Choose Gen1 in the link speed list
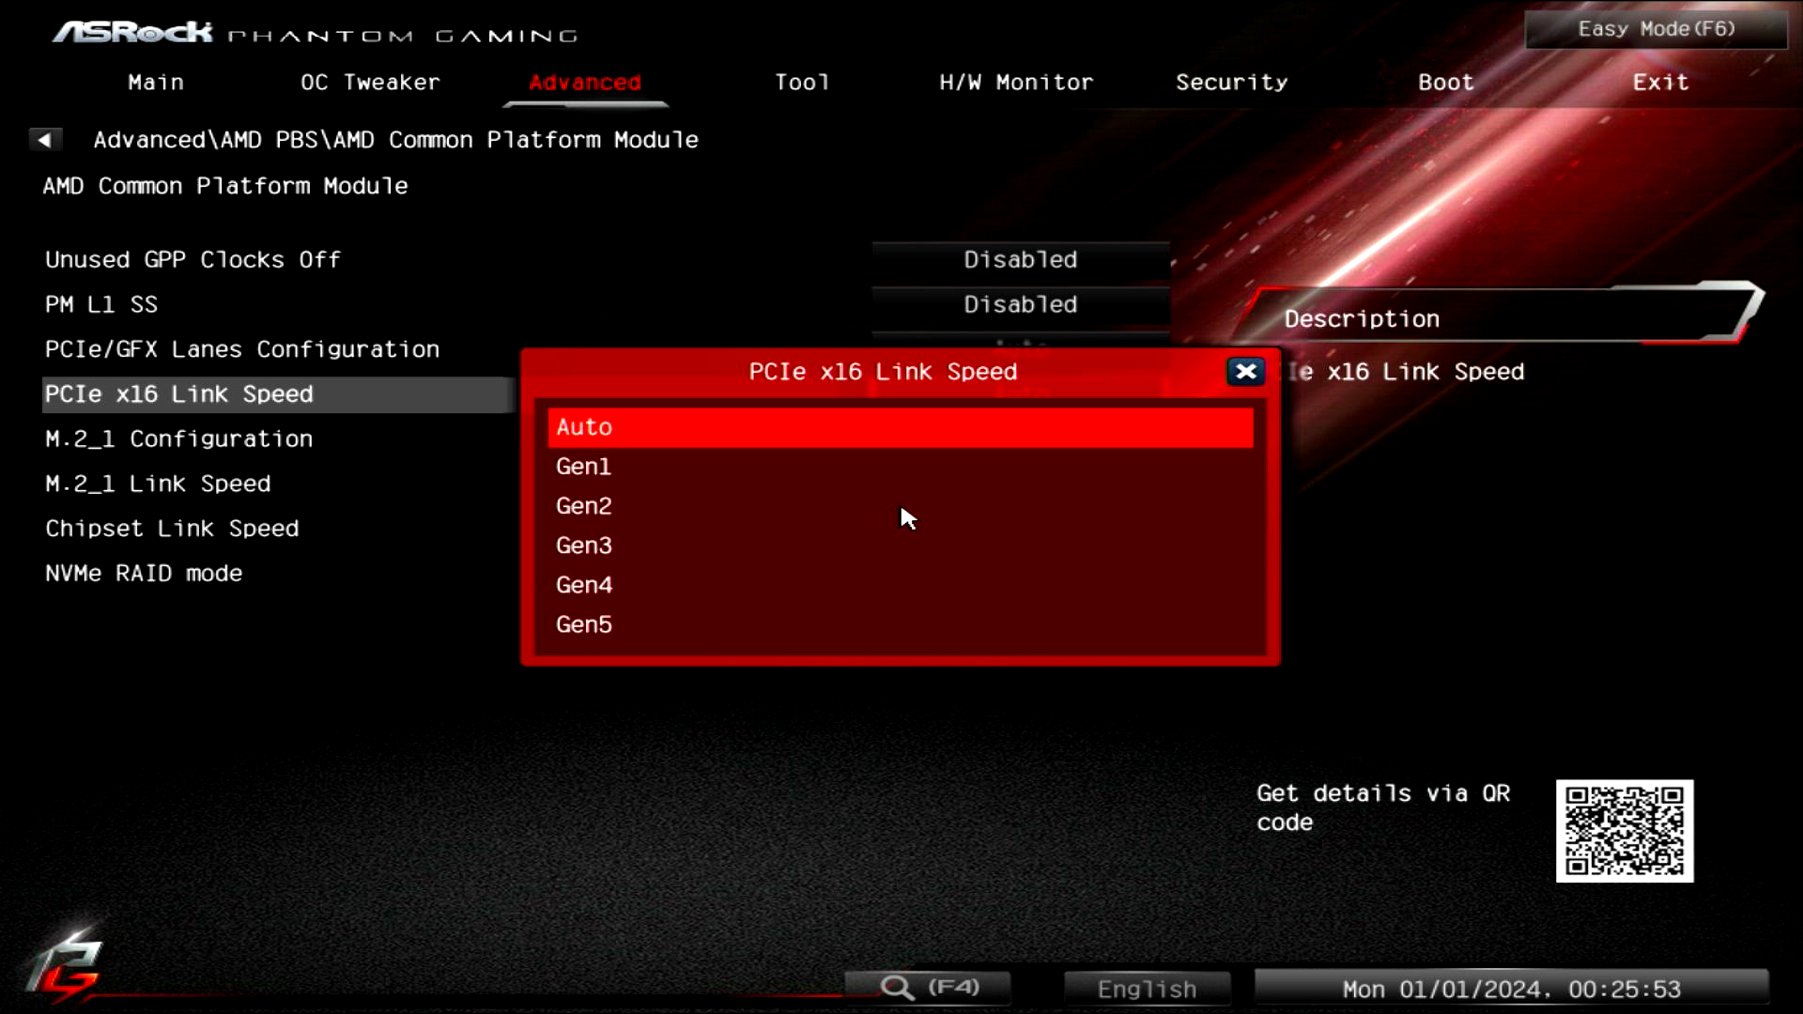The width and height of the screenshot is (1803, 1014). 583,467
